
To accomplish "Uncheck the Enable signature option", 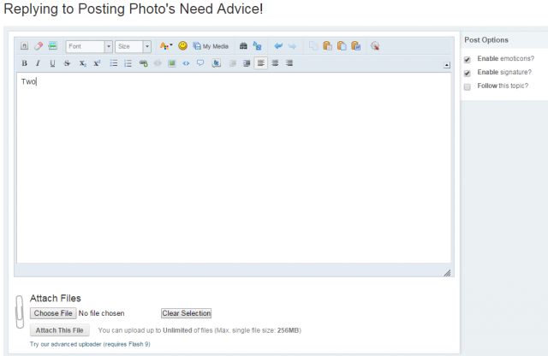I will point(467,73).
